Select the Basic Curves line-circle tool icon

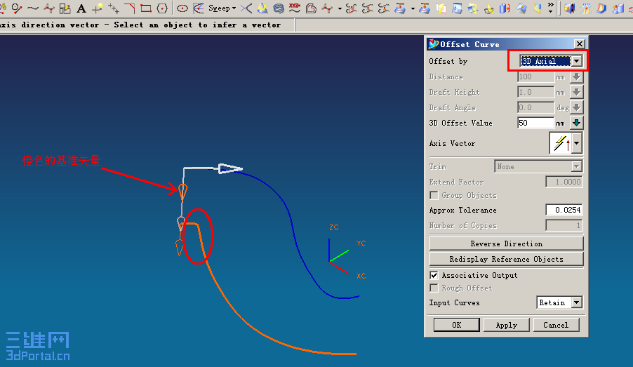[17, 8]
